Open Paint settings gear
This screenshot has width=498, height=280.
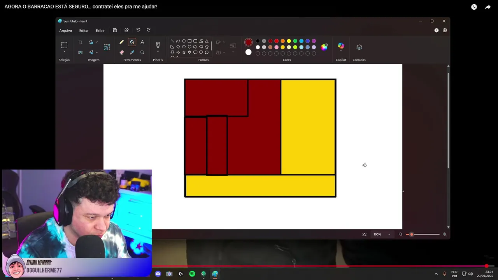[445, 30]
